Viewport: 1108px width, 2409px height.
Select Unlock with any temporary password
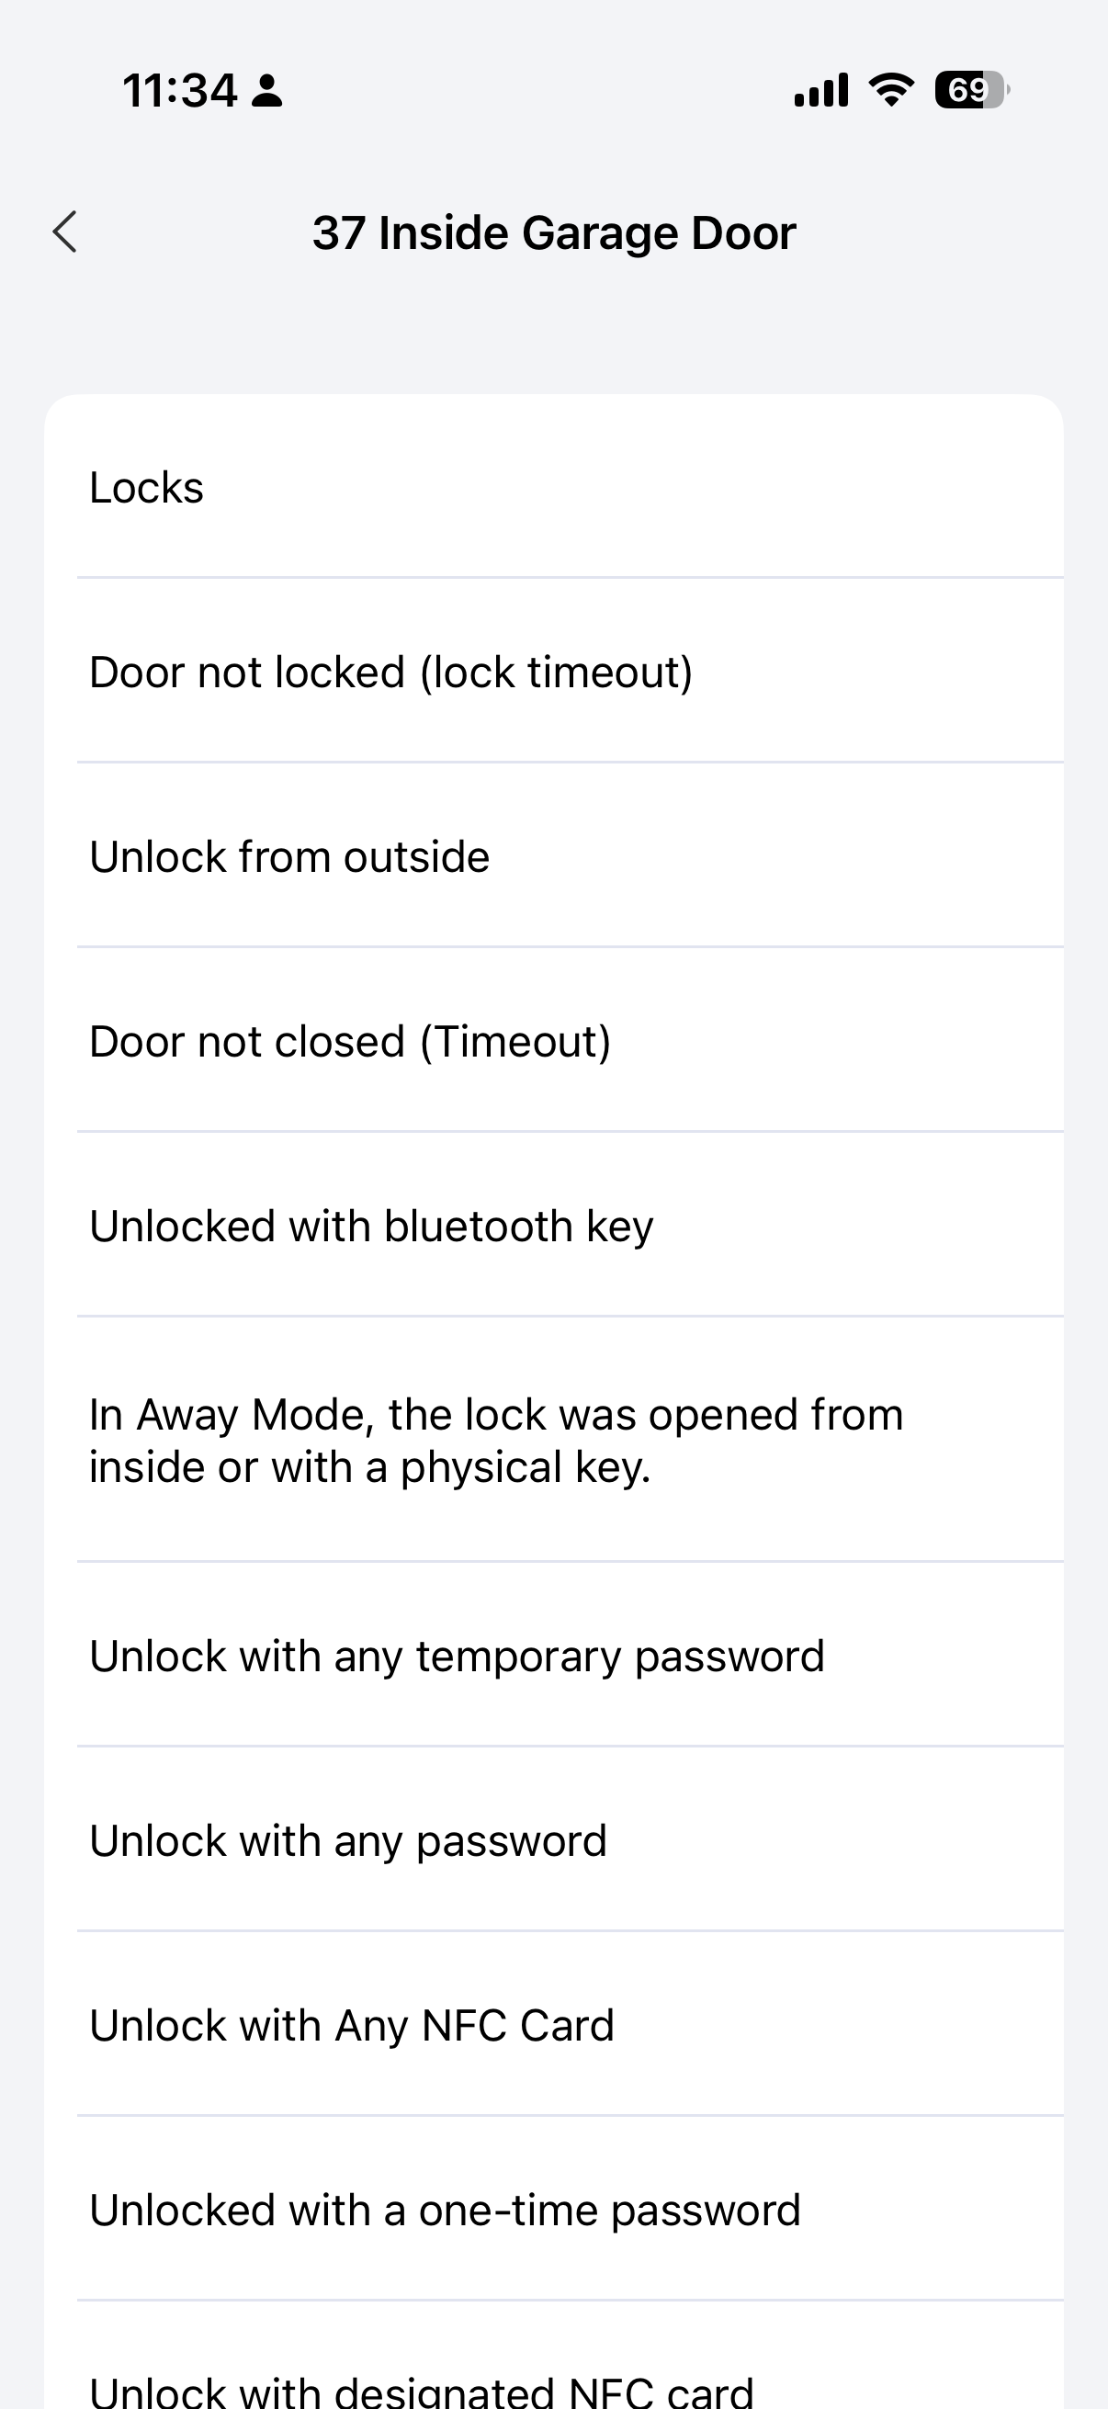point(553,1657)
